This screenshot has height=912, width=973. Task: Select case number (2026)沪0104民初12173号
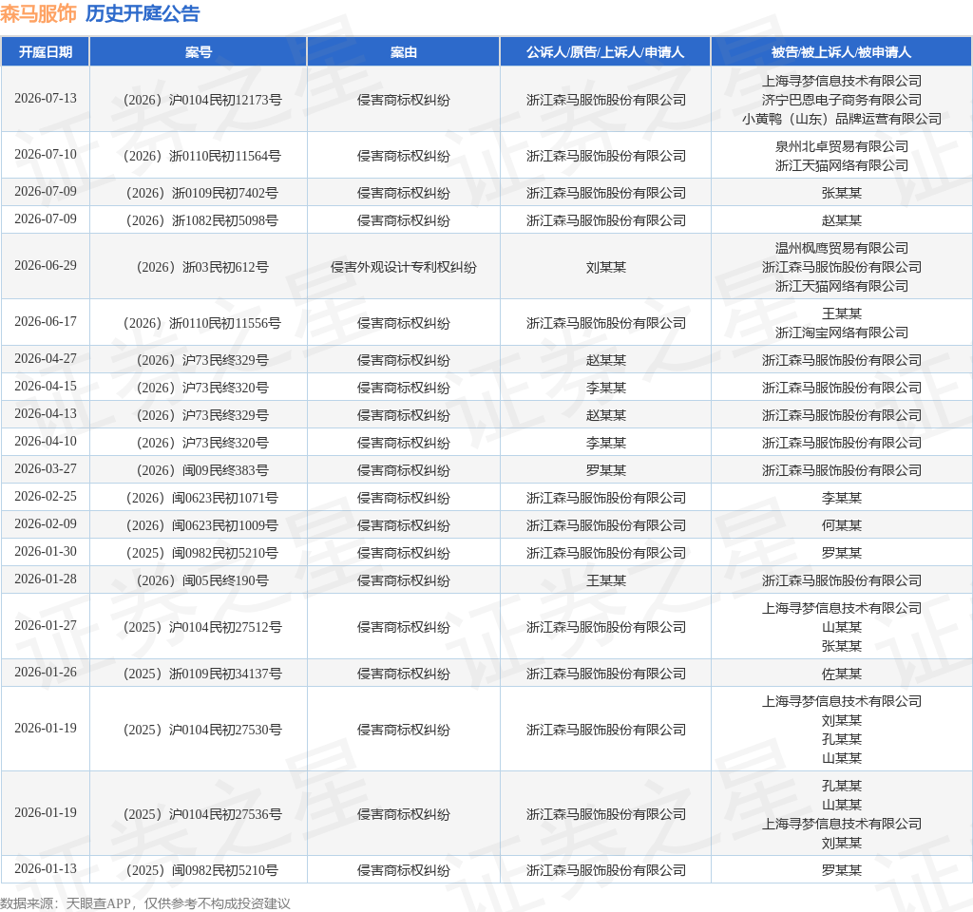pyautogui.click(x=202, y=100)
